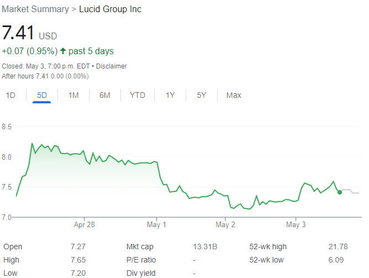
Task: Select the YTD range tab
Action: pyautogui.click(x=138, y=95)
